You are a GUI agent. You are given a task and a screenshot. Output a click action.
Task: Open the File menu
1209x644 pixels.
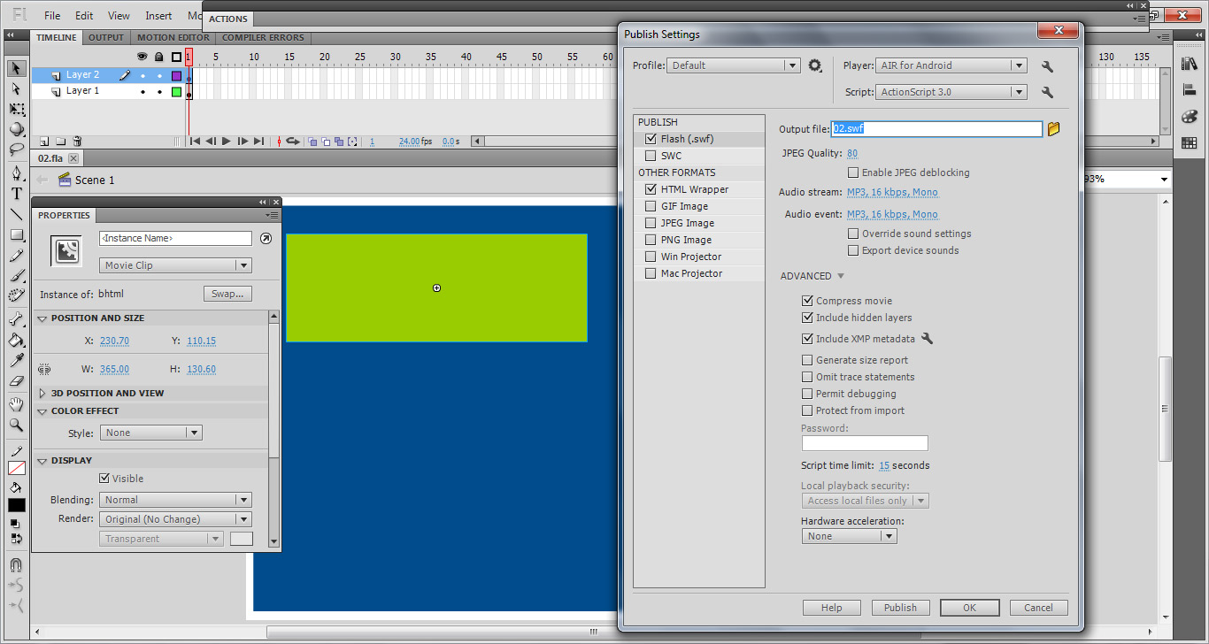click(52, 16)
